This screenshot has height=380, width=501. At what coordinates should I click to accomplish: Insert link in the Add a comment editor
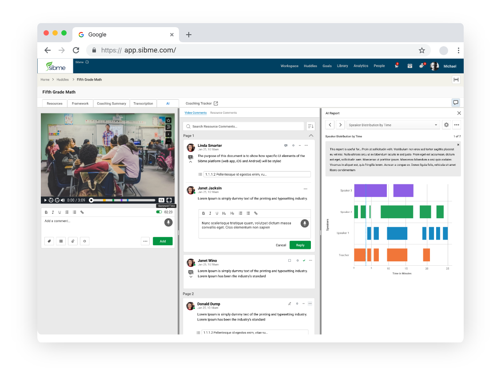[x=82, y=212]
